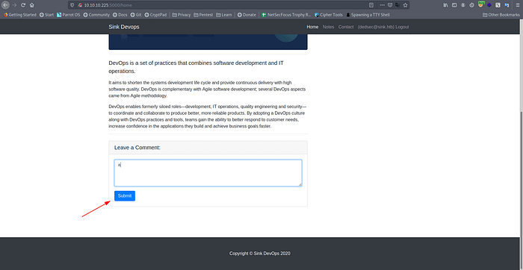
Task: Open the fox extension with the green badge
Action: point(480,4)
